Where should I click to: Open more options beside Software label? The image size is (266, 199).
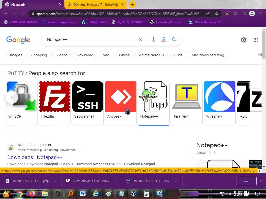click(215, 152)
